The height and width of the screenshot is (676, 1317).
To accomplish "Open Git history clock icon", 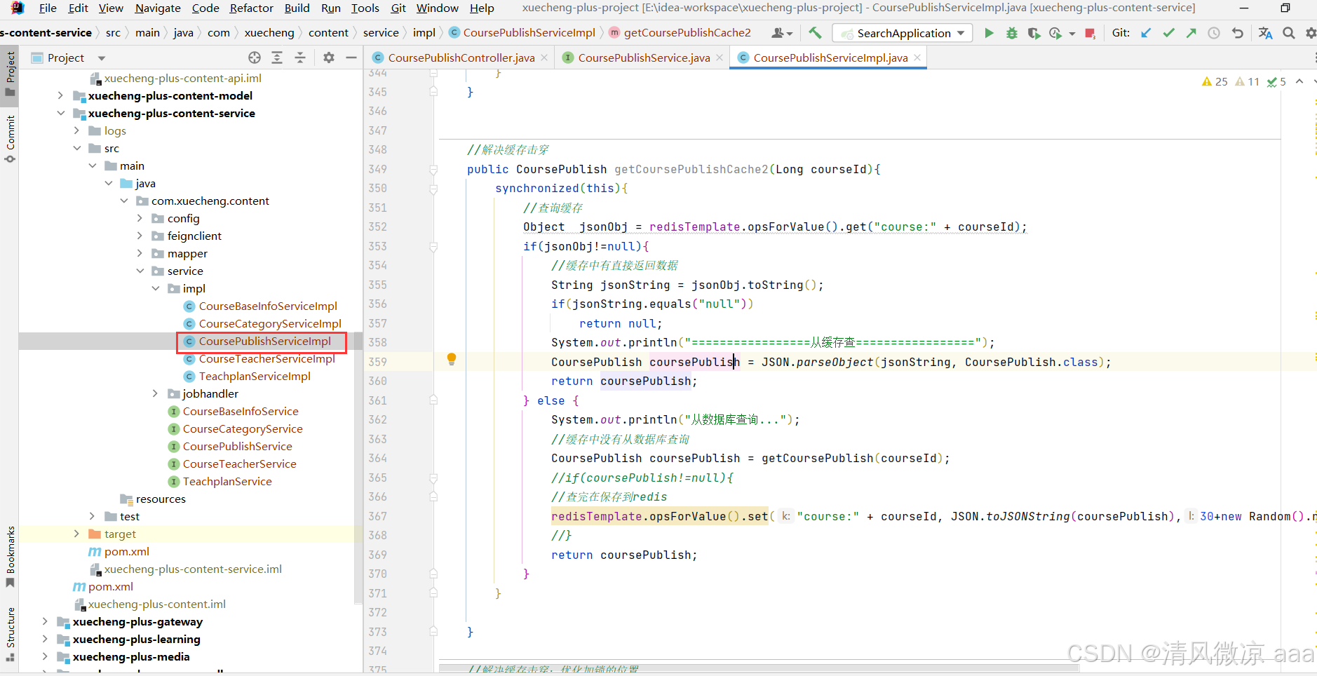I will pos(1214,33).
